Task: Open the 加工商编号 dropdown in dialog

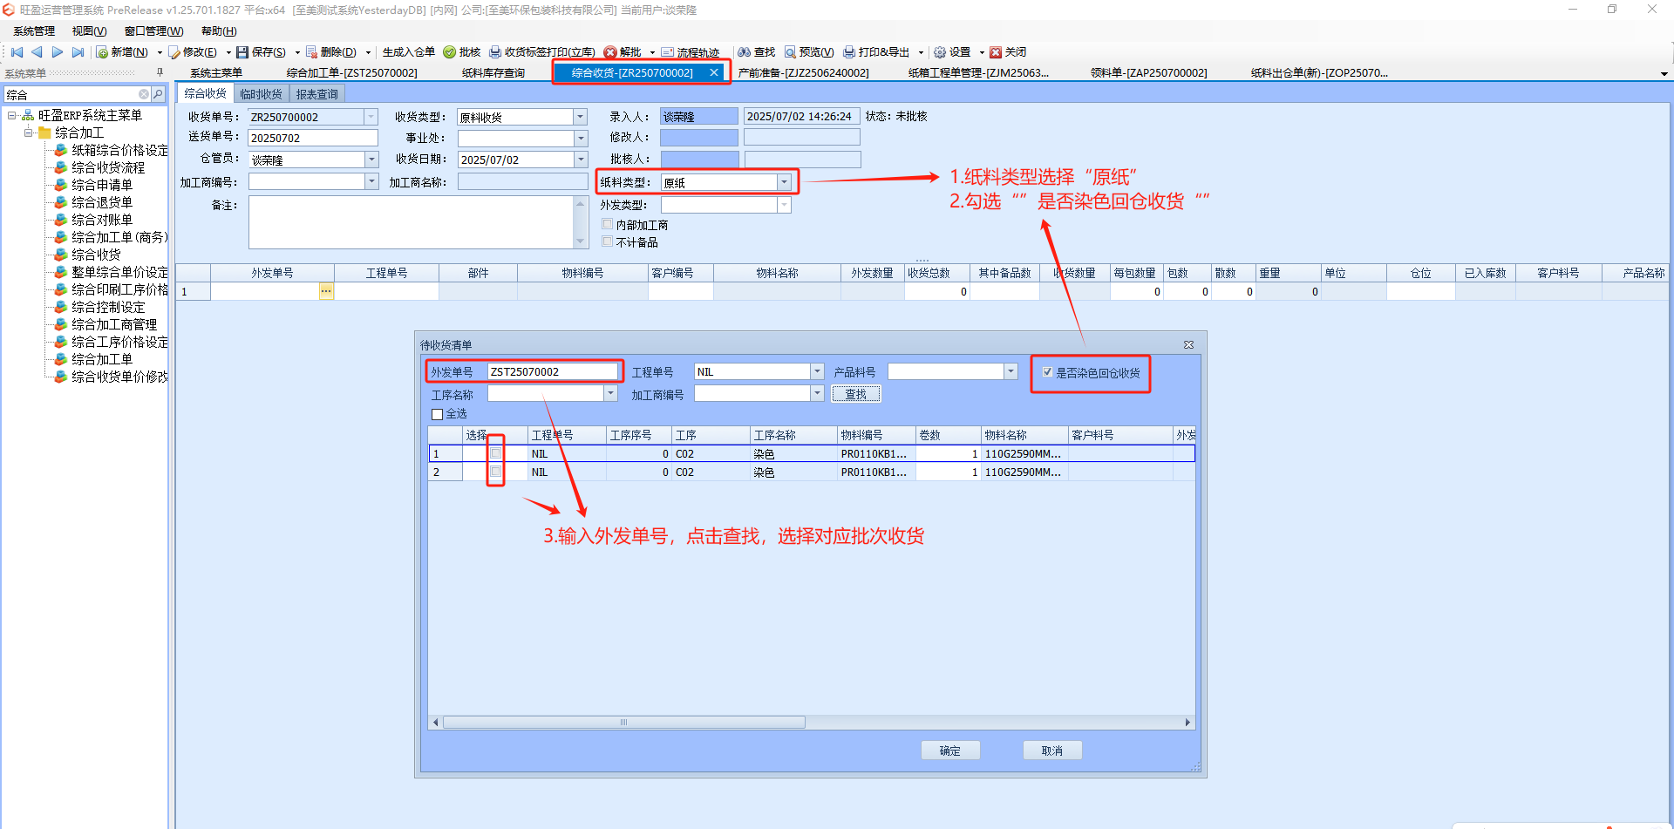Action: click(817, 393)
